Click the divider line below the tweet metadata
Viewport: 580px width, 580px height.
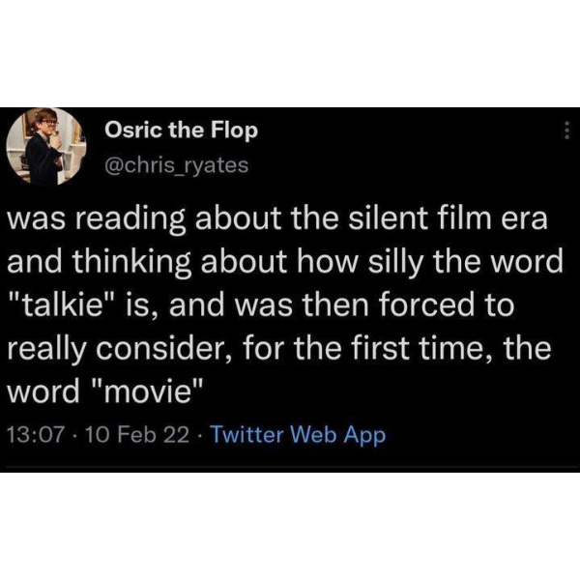tap(290, 468)
